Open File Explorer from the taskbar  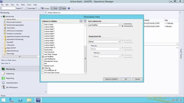[x=29, y=100]
